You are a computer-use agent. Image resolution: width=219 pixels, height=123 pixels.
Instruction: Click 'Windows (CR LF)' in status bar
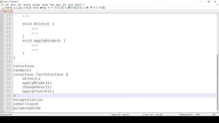tap(186, 115)
